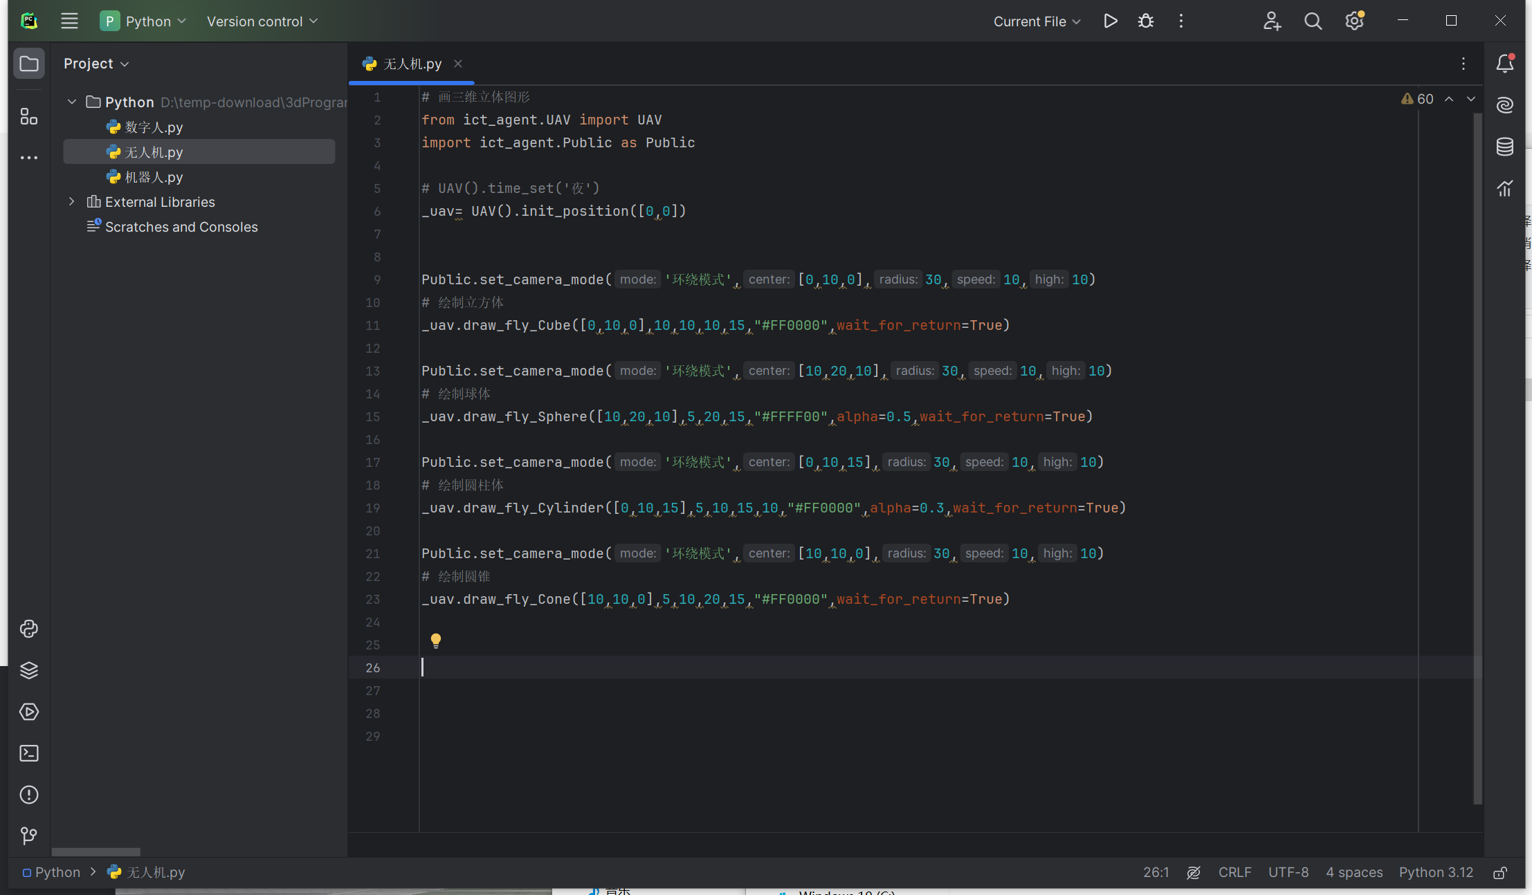The height and width of the screenshot is (895, 1532).
Task: Collapse the Python project root folder
Action: click(72, 102)
